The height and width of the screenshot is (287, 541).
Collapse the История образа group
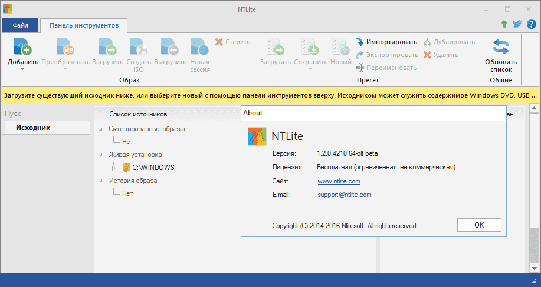coord(101,181)
